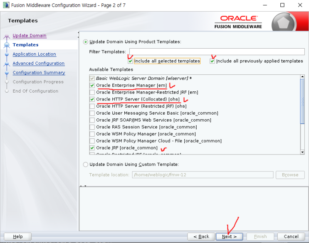Click the Oracle Fusion Middleware logo

(x=238, y=22)
